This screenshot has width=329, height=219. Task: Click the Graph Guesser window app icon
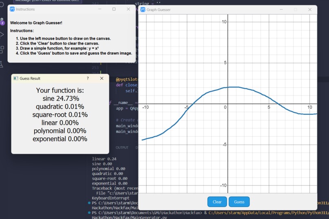click(143, 10)
